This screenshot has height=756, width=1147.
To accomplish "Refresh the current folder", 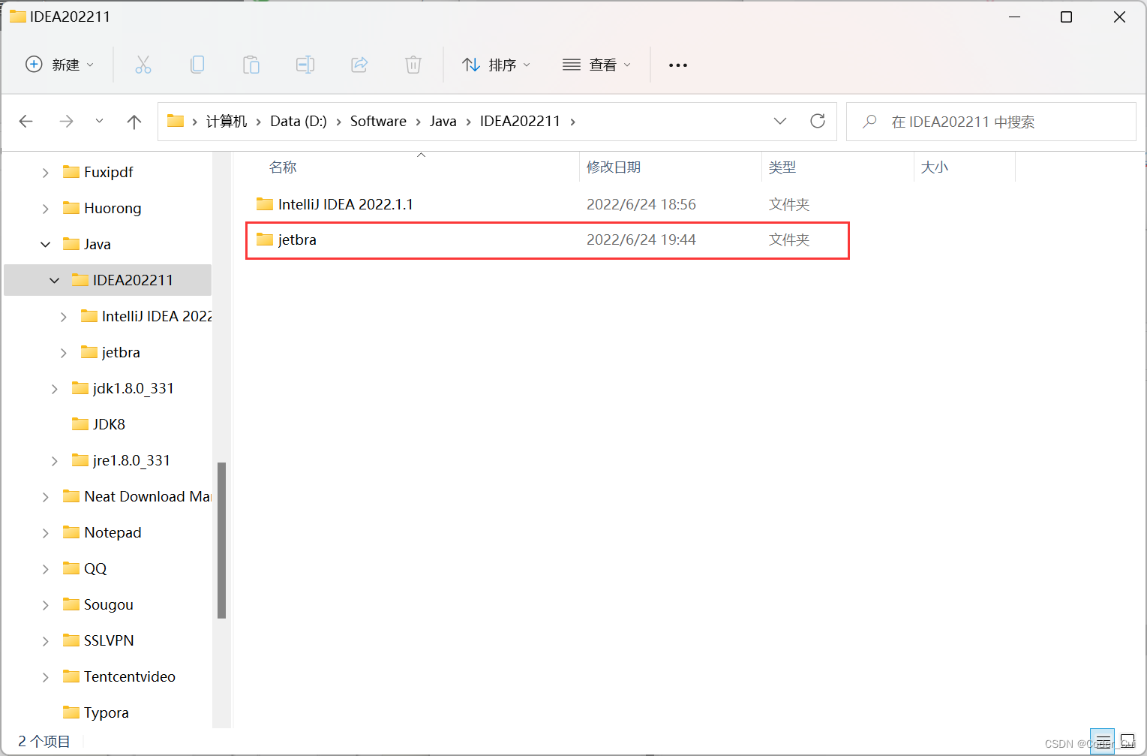I will point(818,121).
